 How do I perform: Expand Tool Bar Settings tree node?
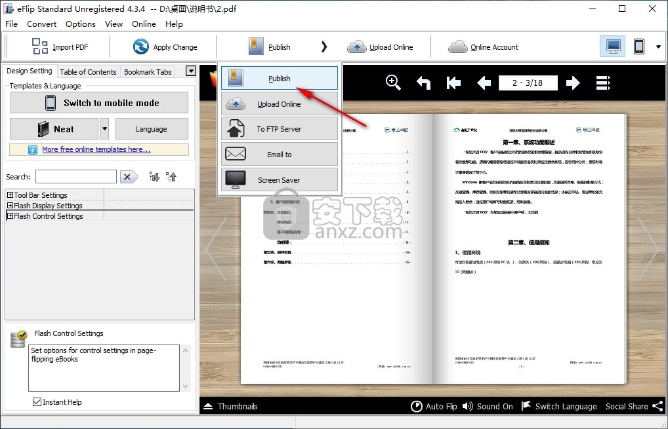pyautogui.click(x=10, y=195)
